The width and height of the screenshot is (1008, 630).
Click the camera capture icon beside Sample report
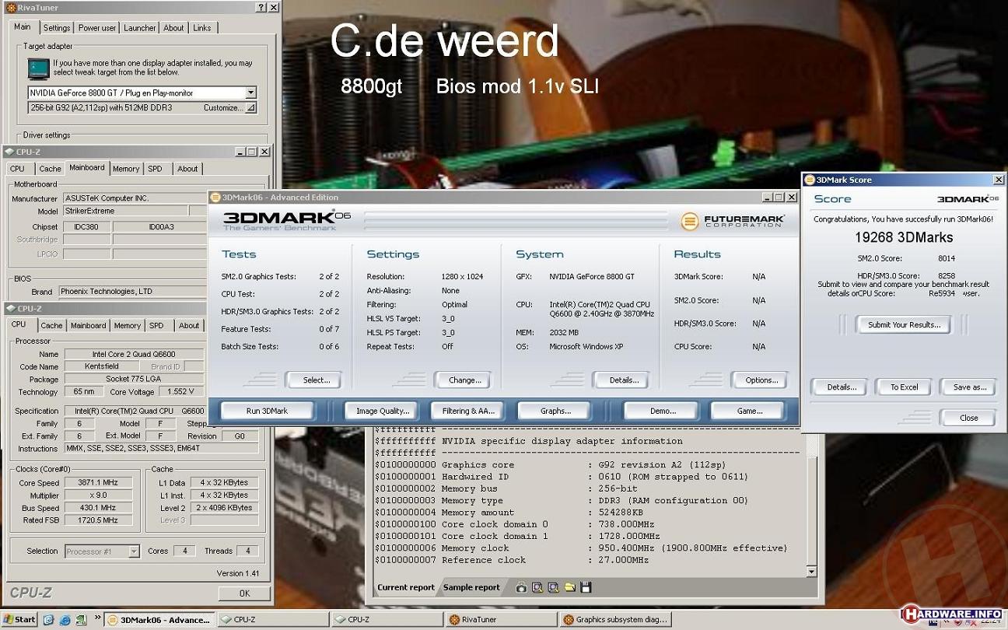pos(521,587)
